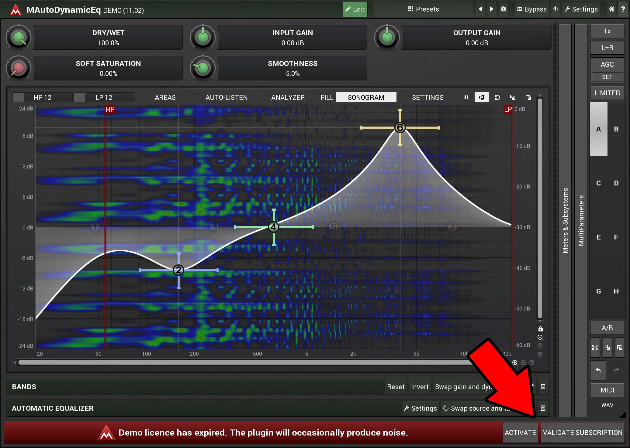The image size is (630, 448).
Task: Open the ANALYZER tab
Action: pyautogui.click(x=288, y=97)
